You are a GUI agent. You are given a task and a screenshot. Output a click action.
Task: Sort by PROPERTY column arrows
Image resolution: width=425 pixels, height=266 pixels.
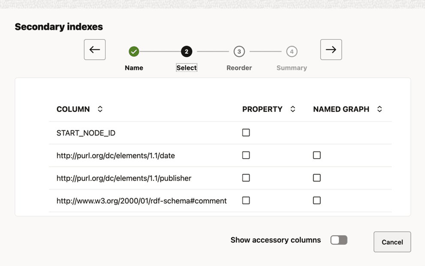click(x=293, y=109)
